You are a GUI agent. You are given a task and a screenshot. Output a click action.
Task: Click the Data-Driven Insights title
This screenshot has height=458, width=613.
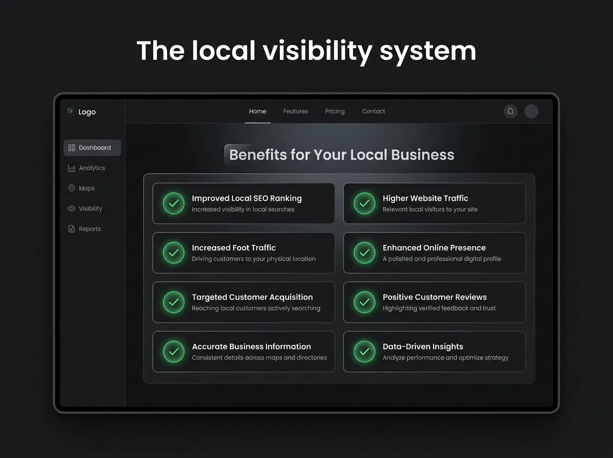(423, 347)
